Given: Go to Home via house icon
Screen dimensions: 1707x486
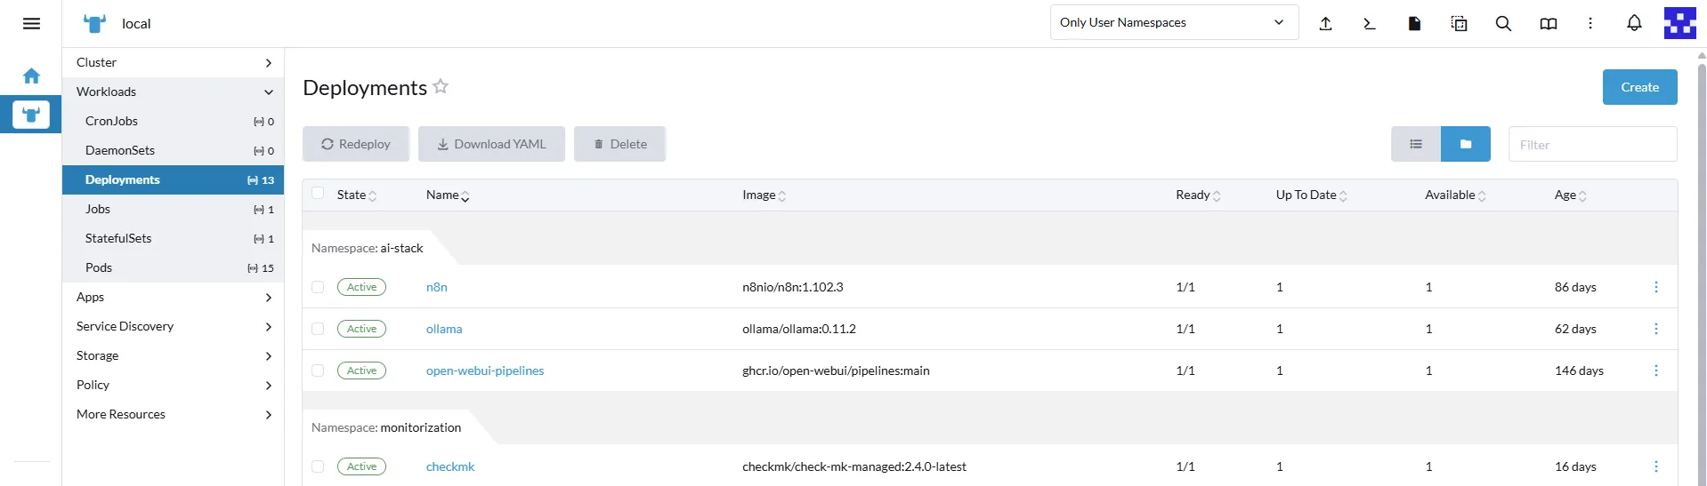Looking at the screenshot, I should tap(31, 76).
